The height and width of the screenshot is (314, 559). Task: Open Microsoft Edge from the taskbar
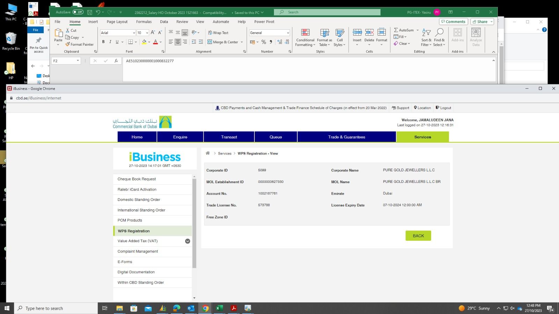[x=176, y=308]
